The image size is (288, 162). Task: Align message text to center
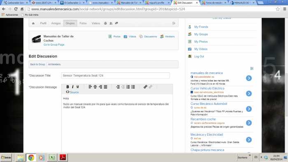tap(95, 87)
